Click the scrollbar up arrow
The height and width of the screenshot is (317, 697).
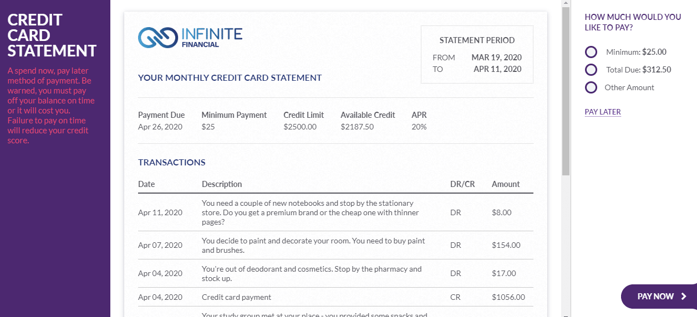(566, 4)
